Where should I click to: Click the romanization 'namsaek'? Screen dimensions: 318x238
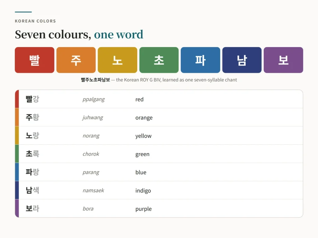tap(93, 191)
